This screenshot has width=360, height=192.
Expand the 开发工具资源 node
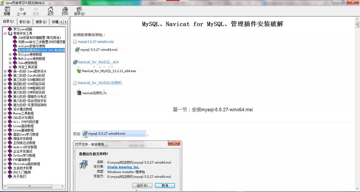click(10, 67)
